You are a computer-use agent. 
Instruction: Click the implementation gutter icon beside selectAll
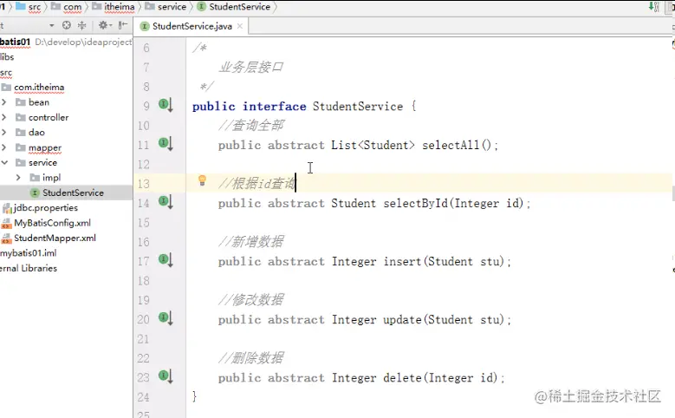click(165, 143)
